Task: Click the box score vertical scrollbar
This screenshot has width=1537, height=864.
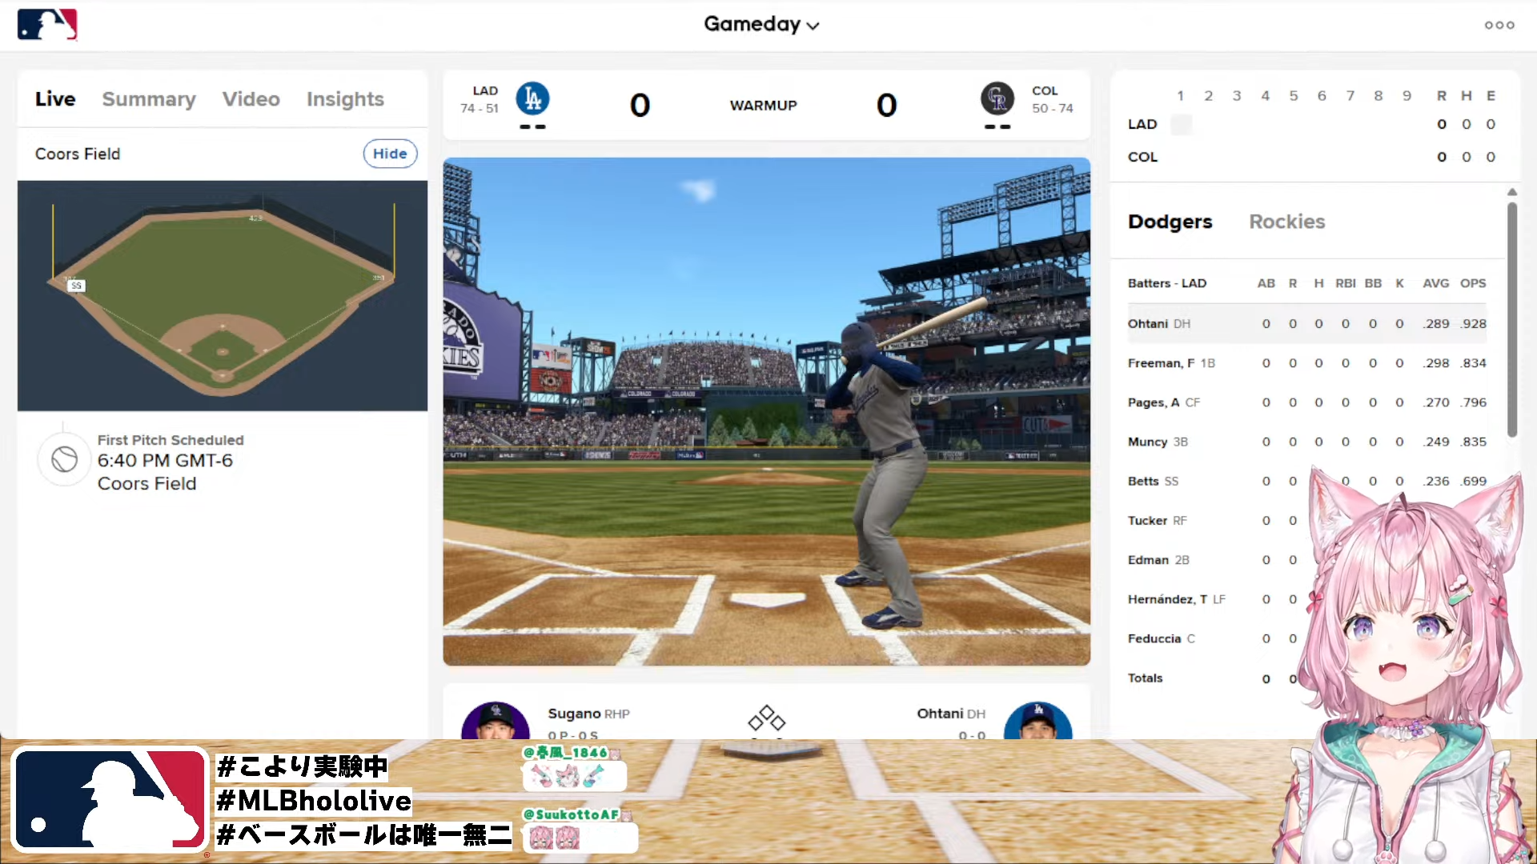Action: pos(1512,319)
